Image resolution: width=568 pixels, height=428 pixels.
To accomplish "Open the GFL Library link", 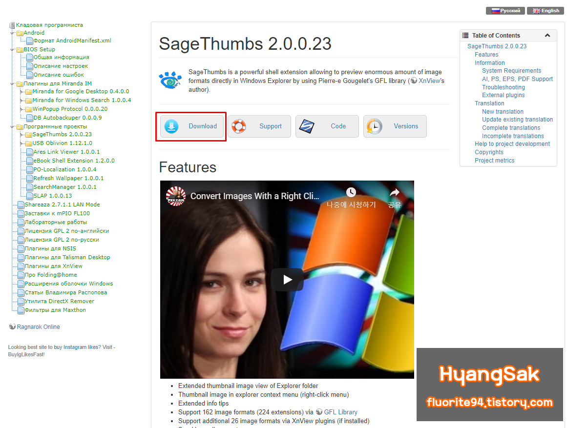I will pyautogui.click(x=340, y=412).
